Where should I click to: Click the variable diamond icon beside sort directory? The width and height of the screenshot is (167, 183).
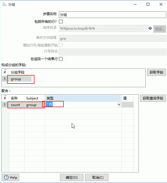point(150,28)
